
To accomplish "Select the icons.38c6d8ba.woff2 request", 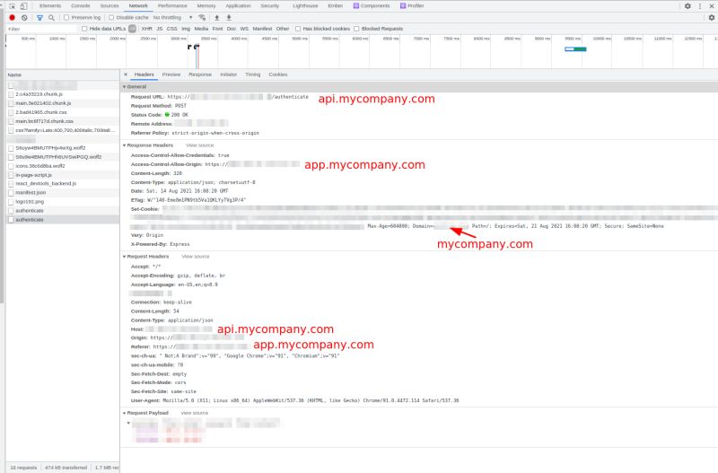I will point(63,166).
